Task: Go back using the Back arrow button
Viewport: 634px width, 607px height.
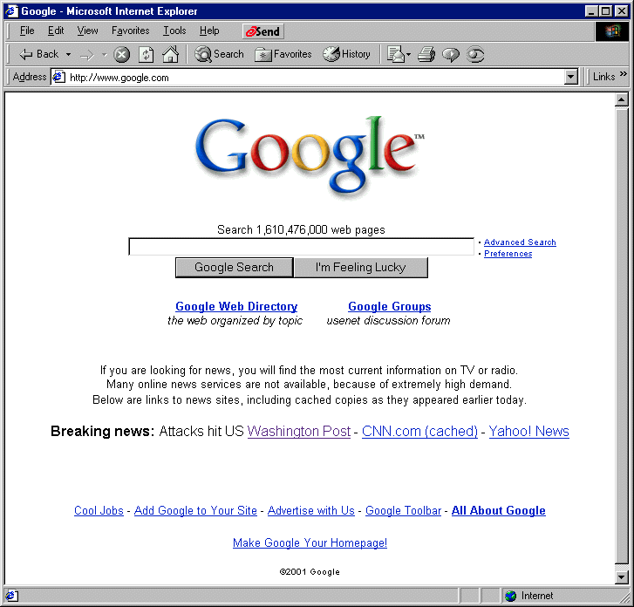Action: [x=39, y=54]
